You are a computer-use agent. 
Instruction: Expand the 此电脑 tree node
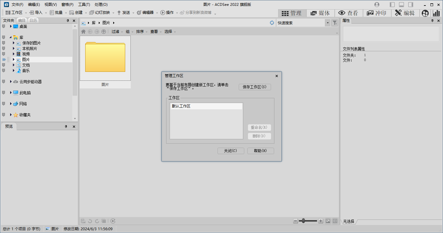click(x=11, y=93)
